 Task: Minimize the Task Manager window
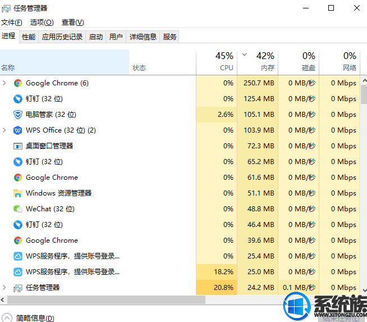point(306,8)
